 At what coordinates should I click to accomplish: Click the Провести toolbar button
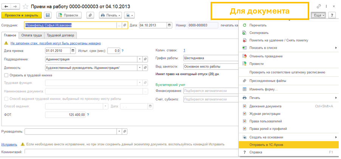pyautogui.click(x=69, y=15)
